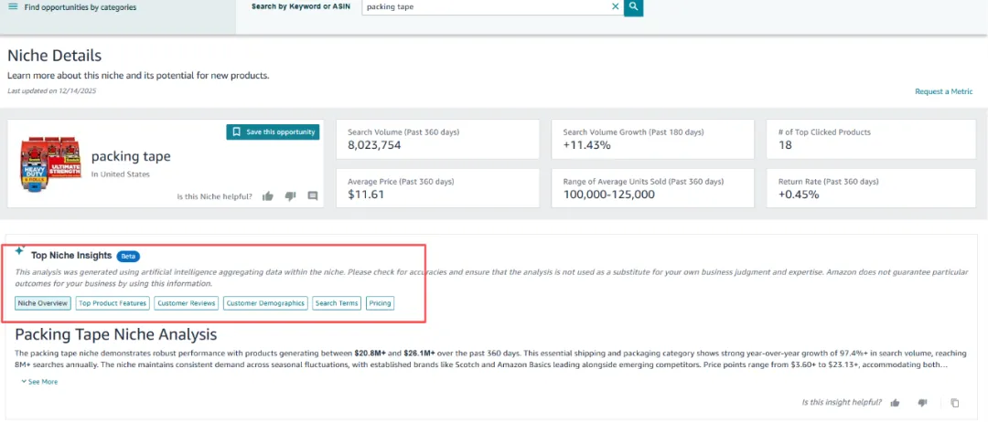Open the Customer Demographics tab
The height and width of the screenshot is (422, 988).
[265, 303]
